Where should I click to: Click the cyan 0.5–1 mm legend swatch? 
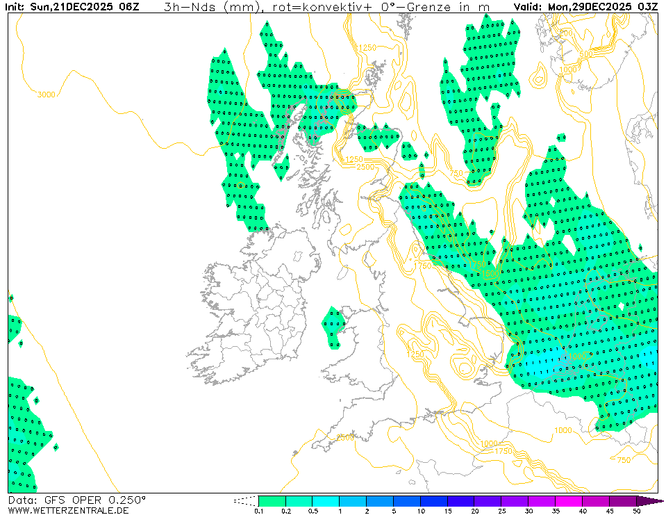pos(326,500)
